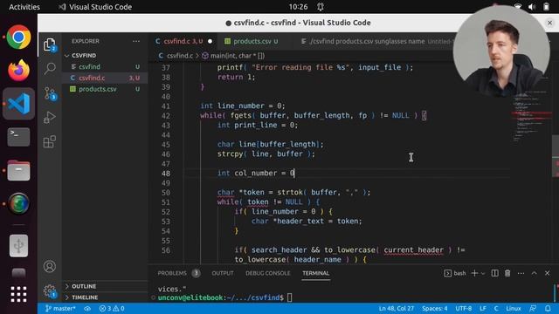The height and width of the screenshot is (314, 559).
Task: Open the OUTPUT panel tab
Action: pos(223,273)
